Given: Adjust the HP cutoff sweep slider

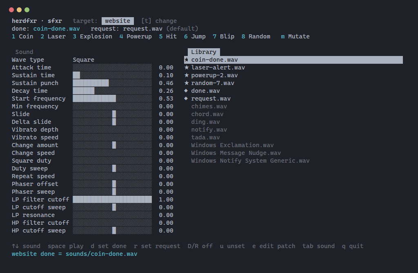Looking at the screenshot, I should pyautogui.click(x=112, y=230).
